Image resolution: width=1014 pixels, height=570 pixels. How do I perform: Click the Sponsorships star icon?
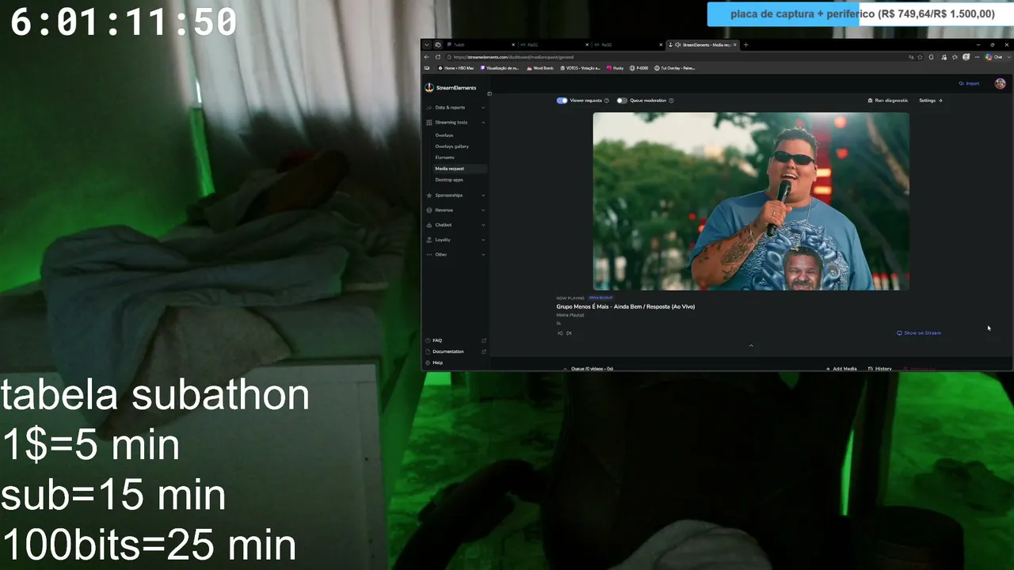point(429,196)
